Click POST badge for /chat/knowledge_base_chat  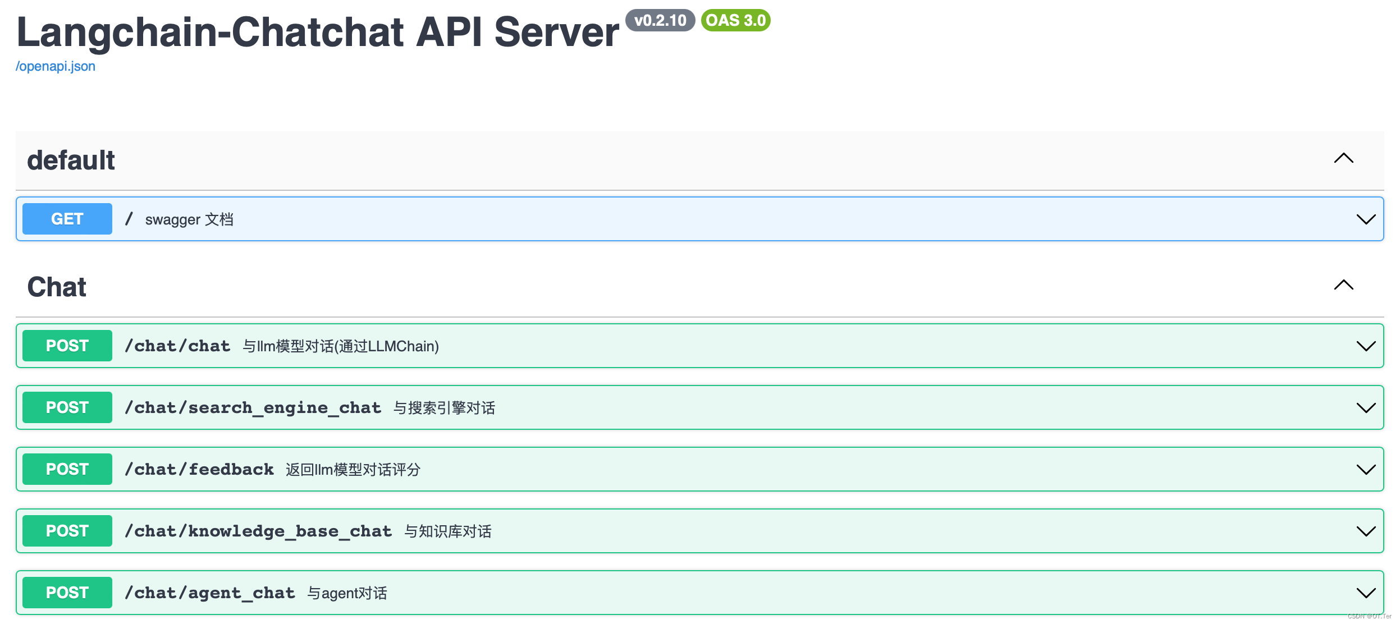coord(67,531)
